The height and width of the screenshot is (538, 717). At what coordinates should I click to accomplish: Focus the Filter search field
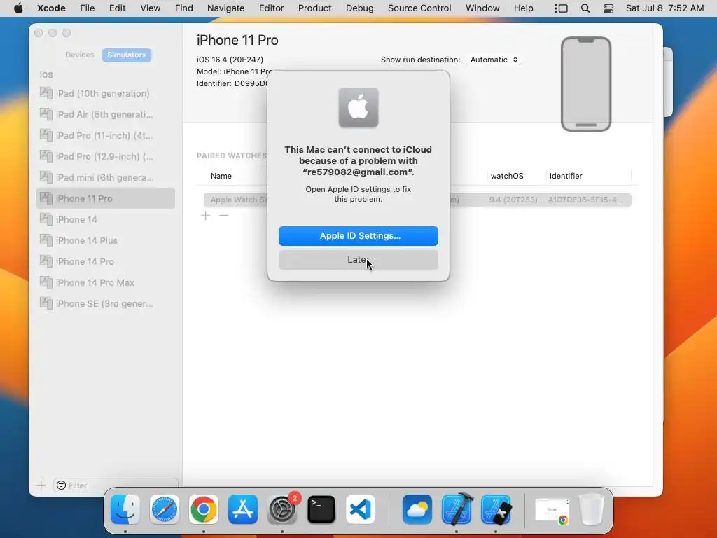(116, 485)
